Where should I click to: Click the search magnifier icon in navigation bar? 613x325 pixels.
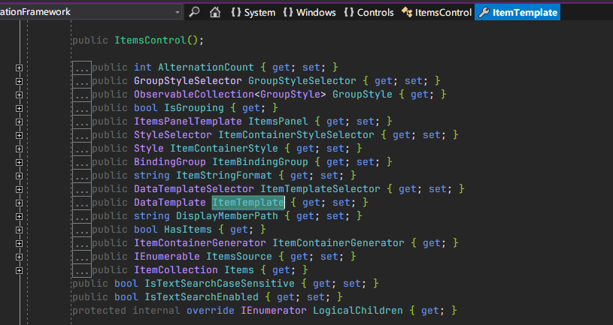194,12
